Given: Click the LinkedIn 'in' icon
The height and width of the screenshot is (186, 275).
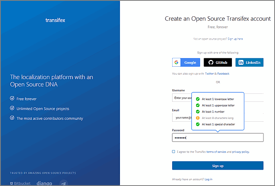Looking at the screenshot, I should pos(241,62).
